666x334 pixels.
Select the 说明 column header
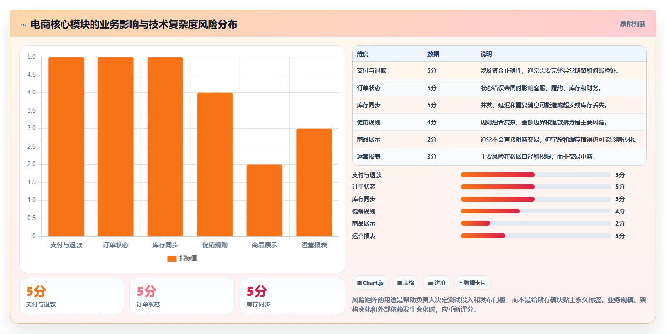click(486, 54)
